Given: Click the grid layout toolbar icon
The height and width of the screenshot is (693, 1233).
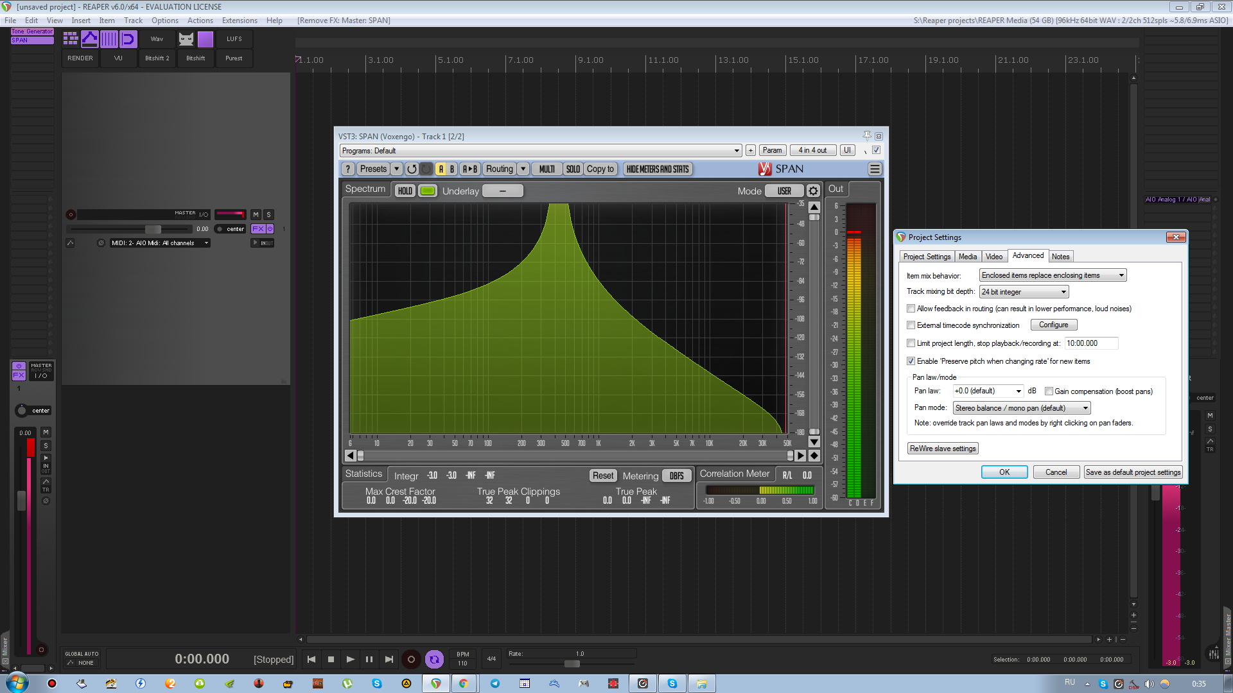Looking at the screenshot, I should tap(71, 39).
